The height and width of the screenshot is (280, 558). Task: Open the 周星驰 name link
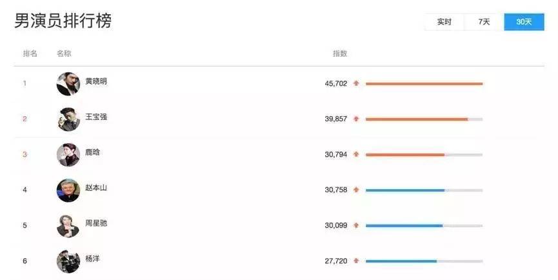click(96, 223)
